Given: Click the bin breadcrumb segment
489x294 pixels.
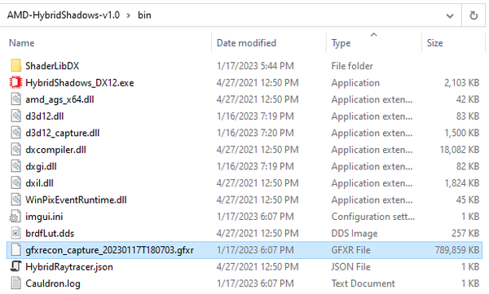Looking at the screenshot, I should point(144,15).
